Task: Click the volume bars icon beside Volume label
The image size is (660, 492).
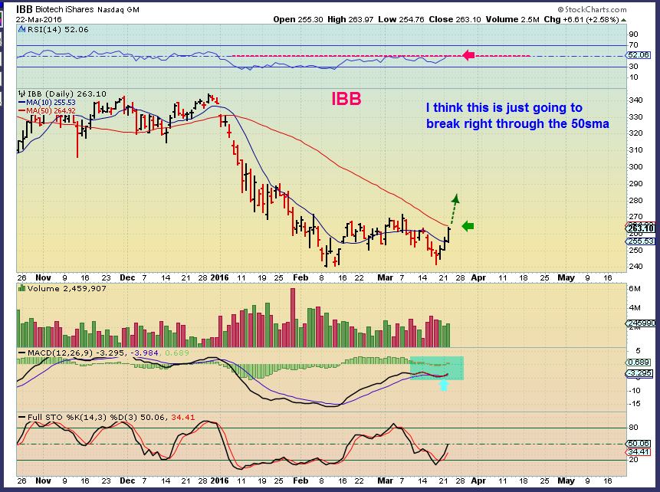Action: (x=22, y=288)
